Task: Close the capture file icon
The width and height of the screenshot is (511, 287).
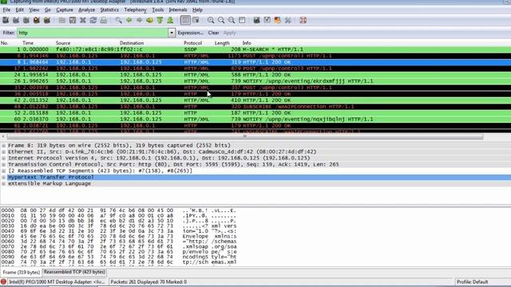Action: pyautogui.click(x=83, y=20)
